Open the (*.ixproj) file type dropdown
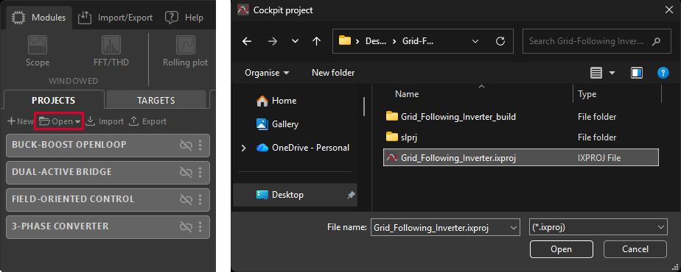This screenshot has height=272, width=681. point(598,227)
